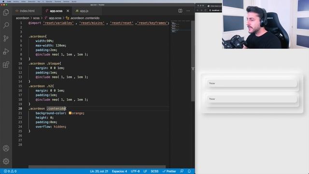The width and height of the screenshot is (309, 174).
Task: Click the '.acordeon .h2{' selector line
Action: 41,86
